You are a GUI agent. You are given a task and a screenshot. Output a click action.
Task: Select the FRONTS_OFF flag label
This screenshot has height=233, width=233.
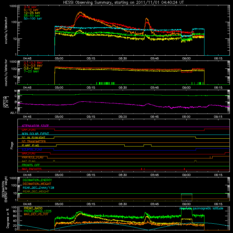(x=31, y=165)
